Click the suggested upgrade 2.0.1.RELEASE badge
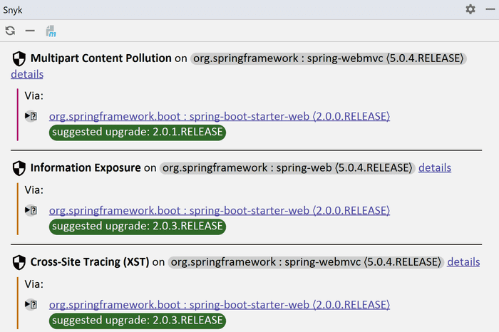 coord(138,133)
